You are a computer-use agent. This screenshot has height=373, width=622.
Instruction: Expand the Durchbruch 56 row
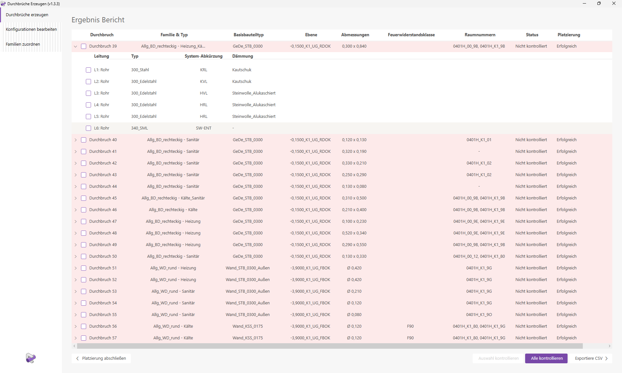click(75, 326)
